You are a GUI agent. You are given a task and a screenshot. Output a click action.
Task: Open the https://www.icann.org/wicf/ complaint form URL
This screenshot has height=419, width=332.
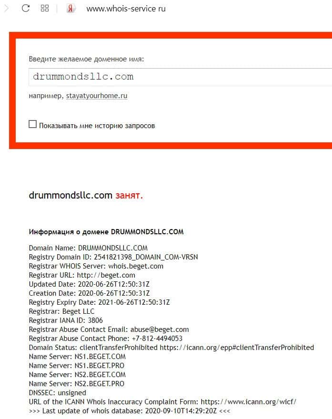point(249,402)
